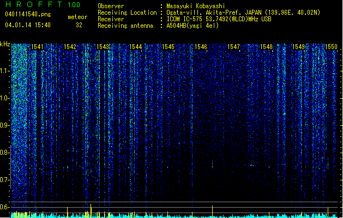Click the date stamp 04.01.14 15:40
Image resolution: width=343 pixels, height=218 pixels.
pos(28,25)
